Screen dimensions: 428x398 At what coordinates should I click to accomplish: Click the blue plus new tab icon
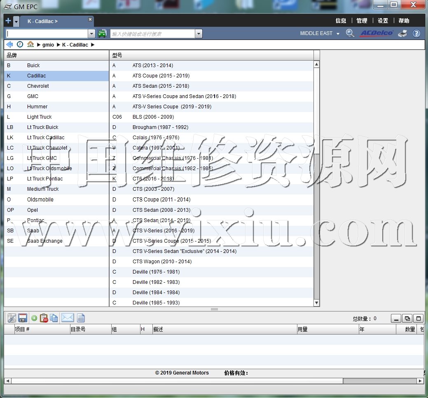point(8,21)
